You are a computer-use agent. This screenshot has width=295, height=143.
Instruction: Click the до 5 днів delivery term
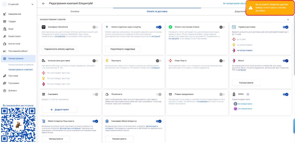(241, 39)
